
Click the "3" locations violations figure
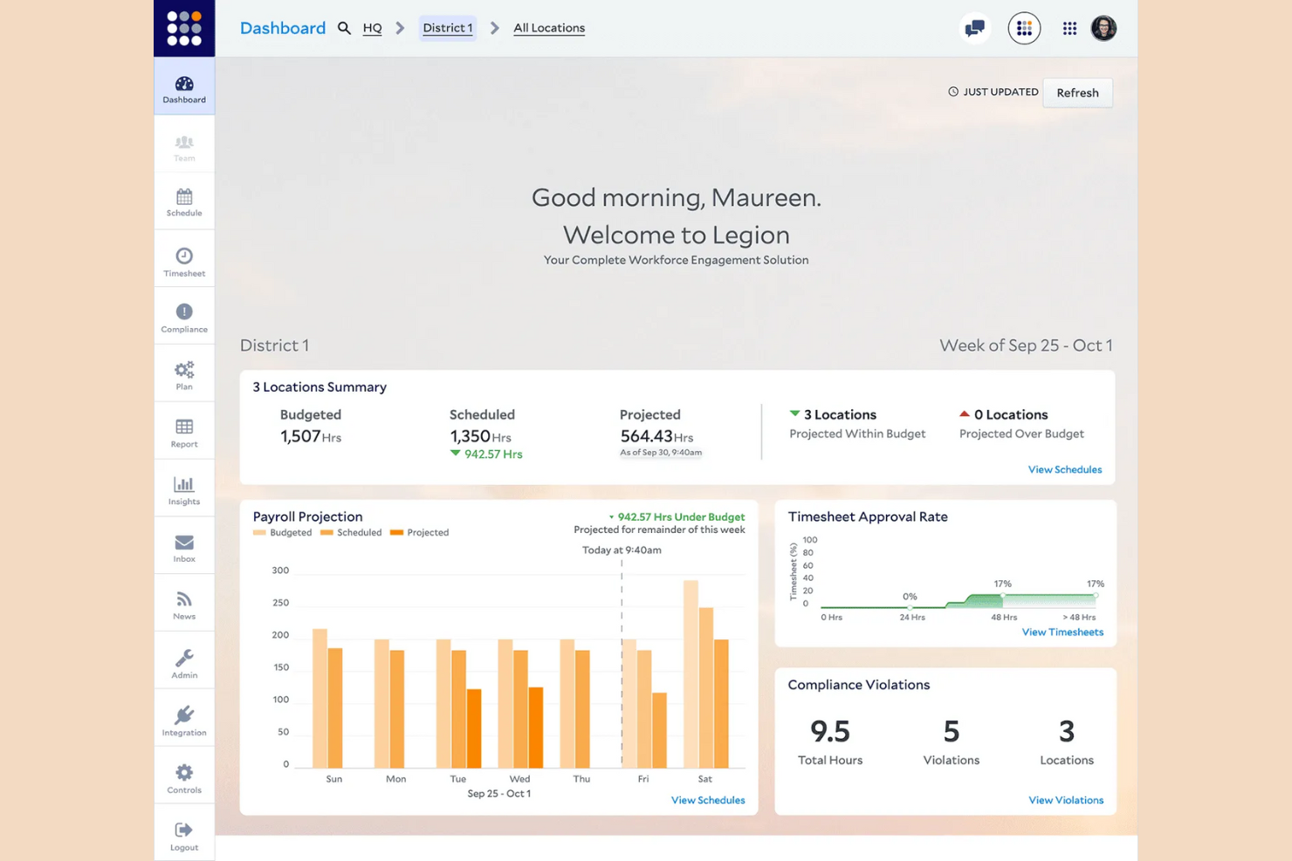(1067, 731)
